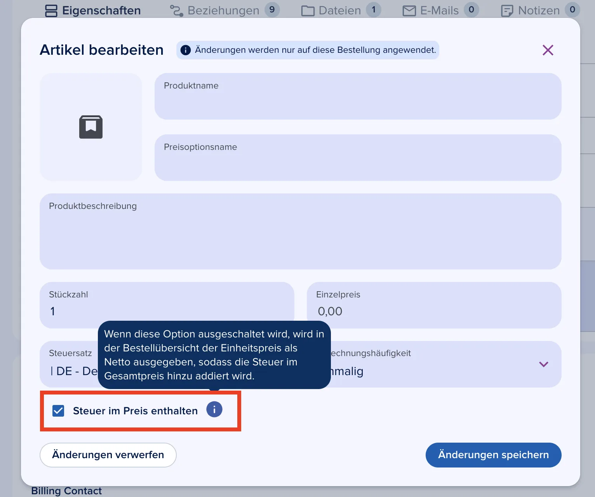Edit the Einzelpreis field

click(x=434, y=305)
